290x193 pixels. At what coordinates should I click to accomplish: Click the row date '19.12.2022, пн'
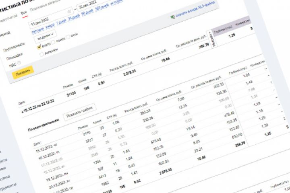coord(57,177)
